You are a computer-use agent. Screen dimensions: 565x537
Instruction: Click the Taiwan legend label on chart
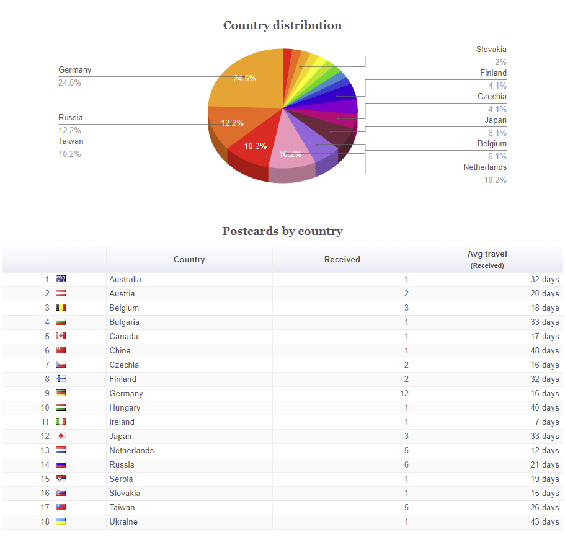71,141
